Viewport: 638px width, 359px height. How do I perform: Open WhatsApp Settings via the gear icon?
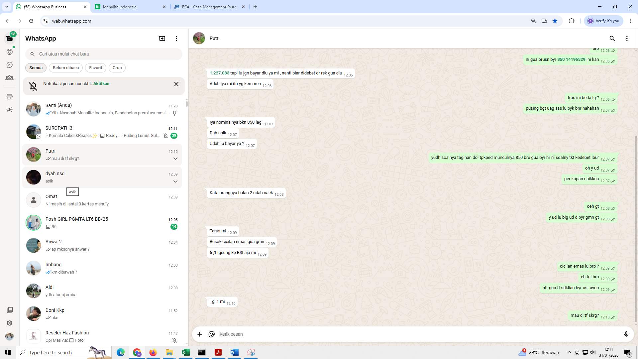[x=10, y=323]
